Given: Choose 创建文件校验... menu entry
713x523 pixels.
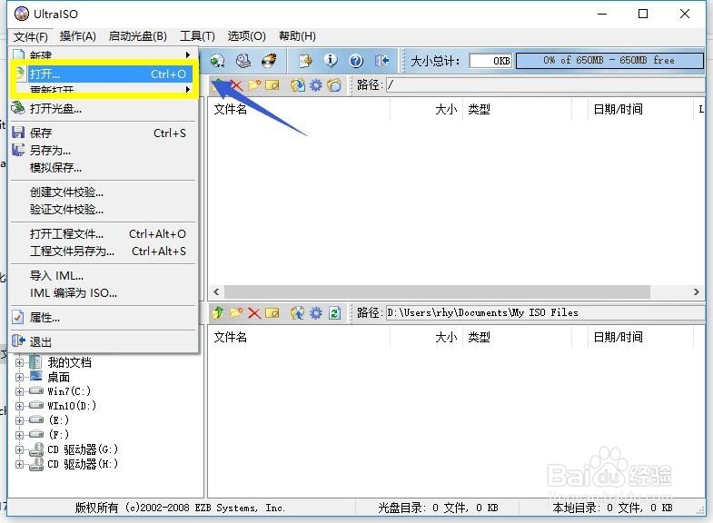Looking at the screenshot, I should 103,192.
